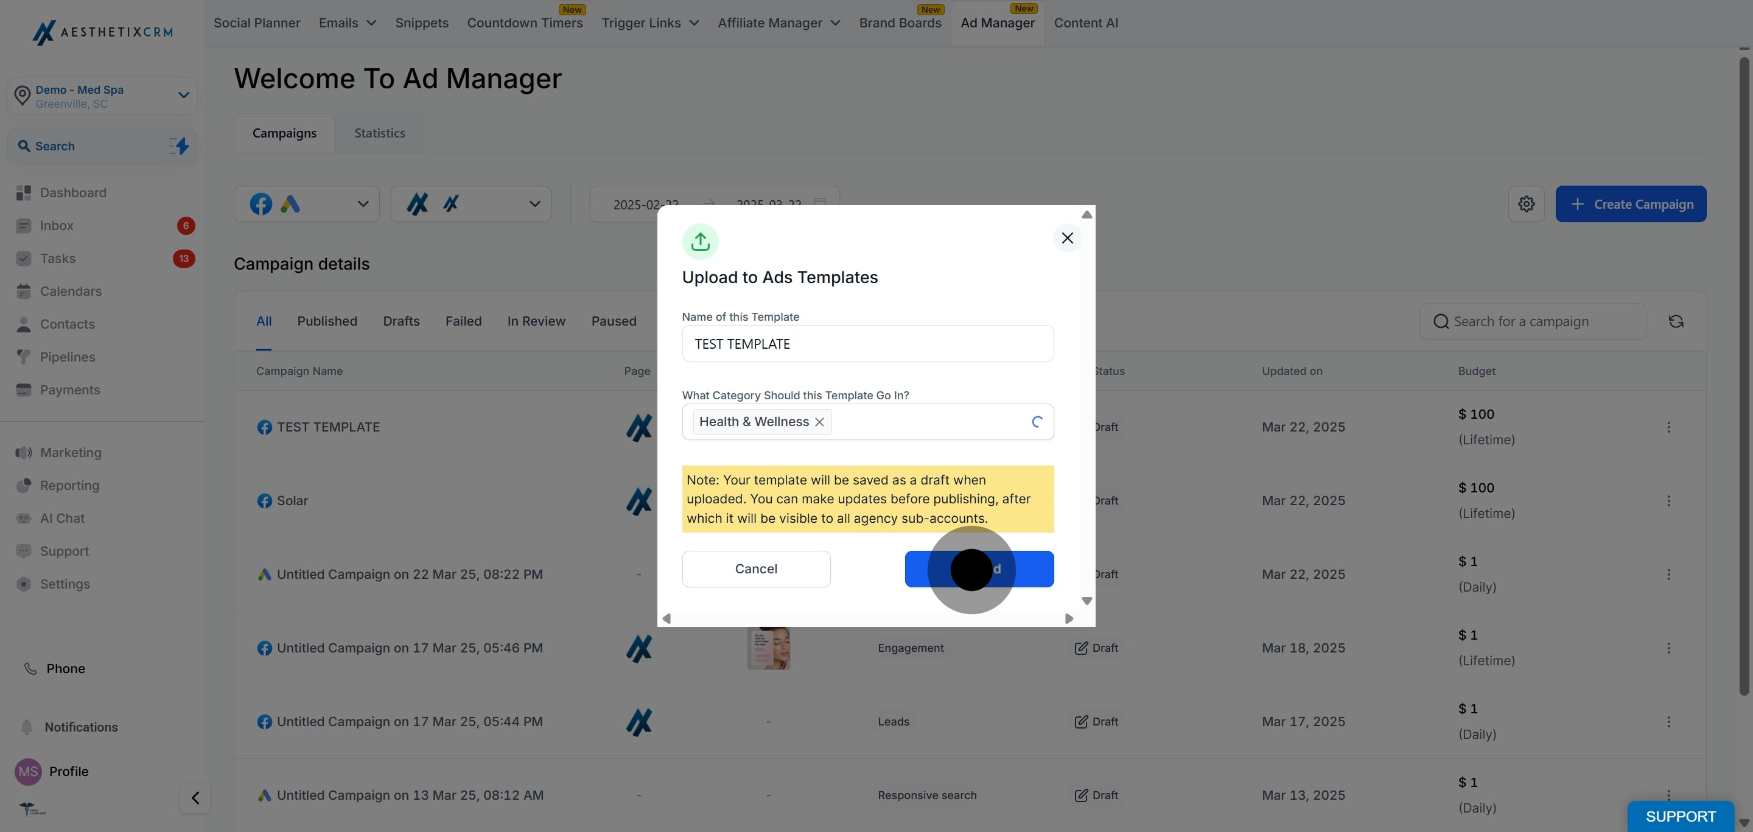
Task: Switch to the Statistics tab
Action: (380, 133)
